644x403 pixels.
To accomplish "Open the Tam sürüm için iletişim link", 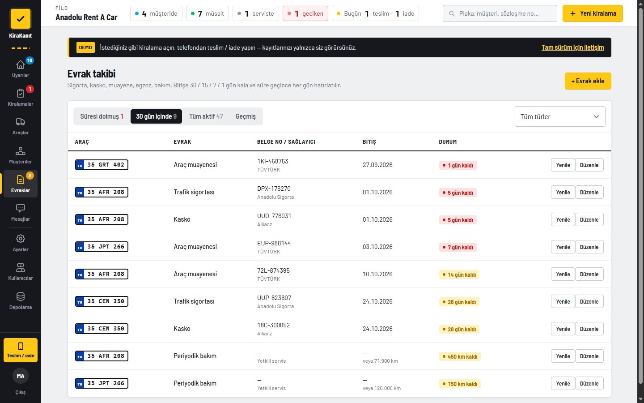I will (x=572, y=47).
